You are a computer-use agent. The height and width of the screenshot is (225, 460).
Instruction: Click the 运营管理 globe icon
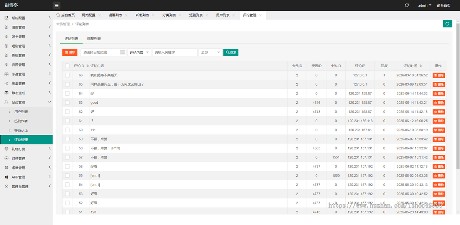[x=7, y=168]
